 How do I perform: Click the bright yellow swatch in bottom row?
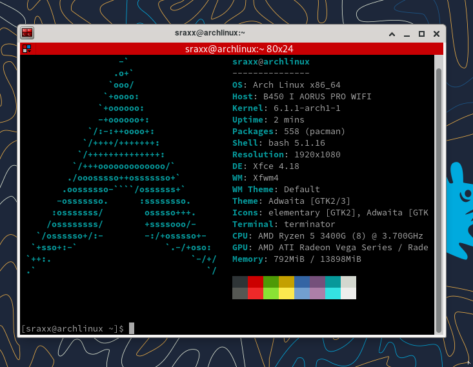pos(287,293)
